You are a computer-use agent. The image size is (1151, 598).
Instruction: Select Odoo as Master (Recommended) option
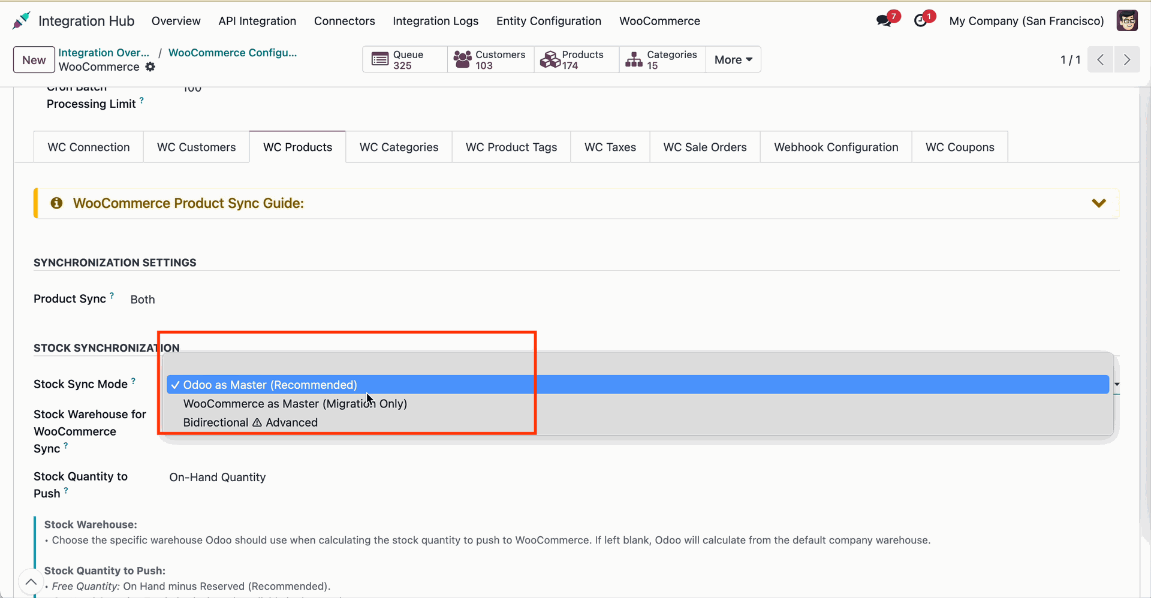pyautogui.click(x=638, y=385)
